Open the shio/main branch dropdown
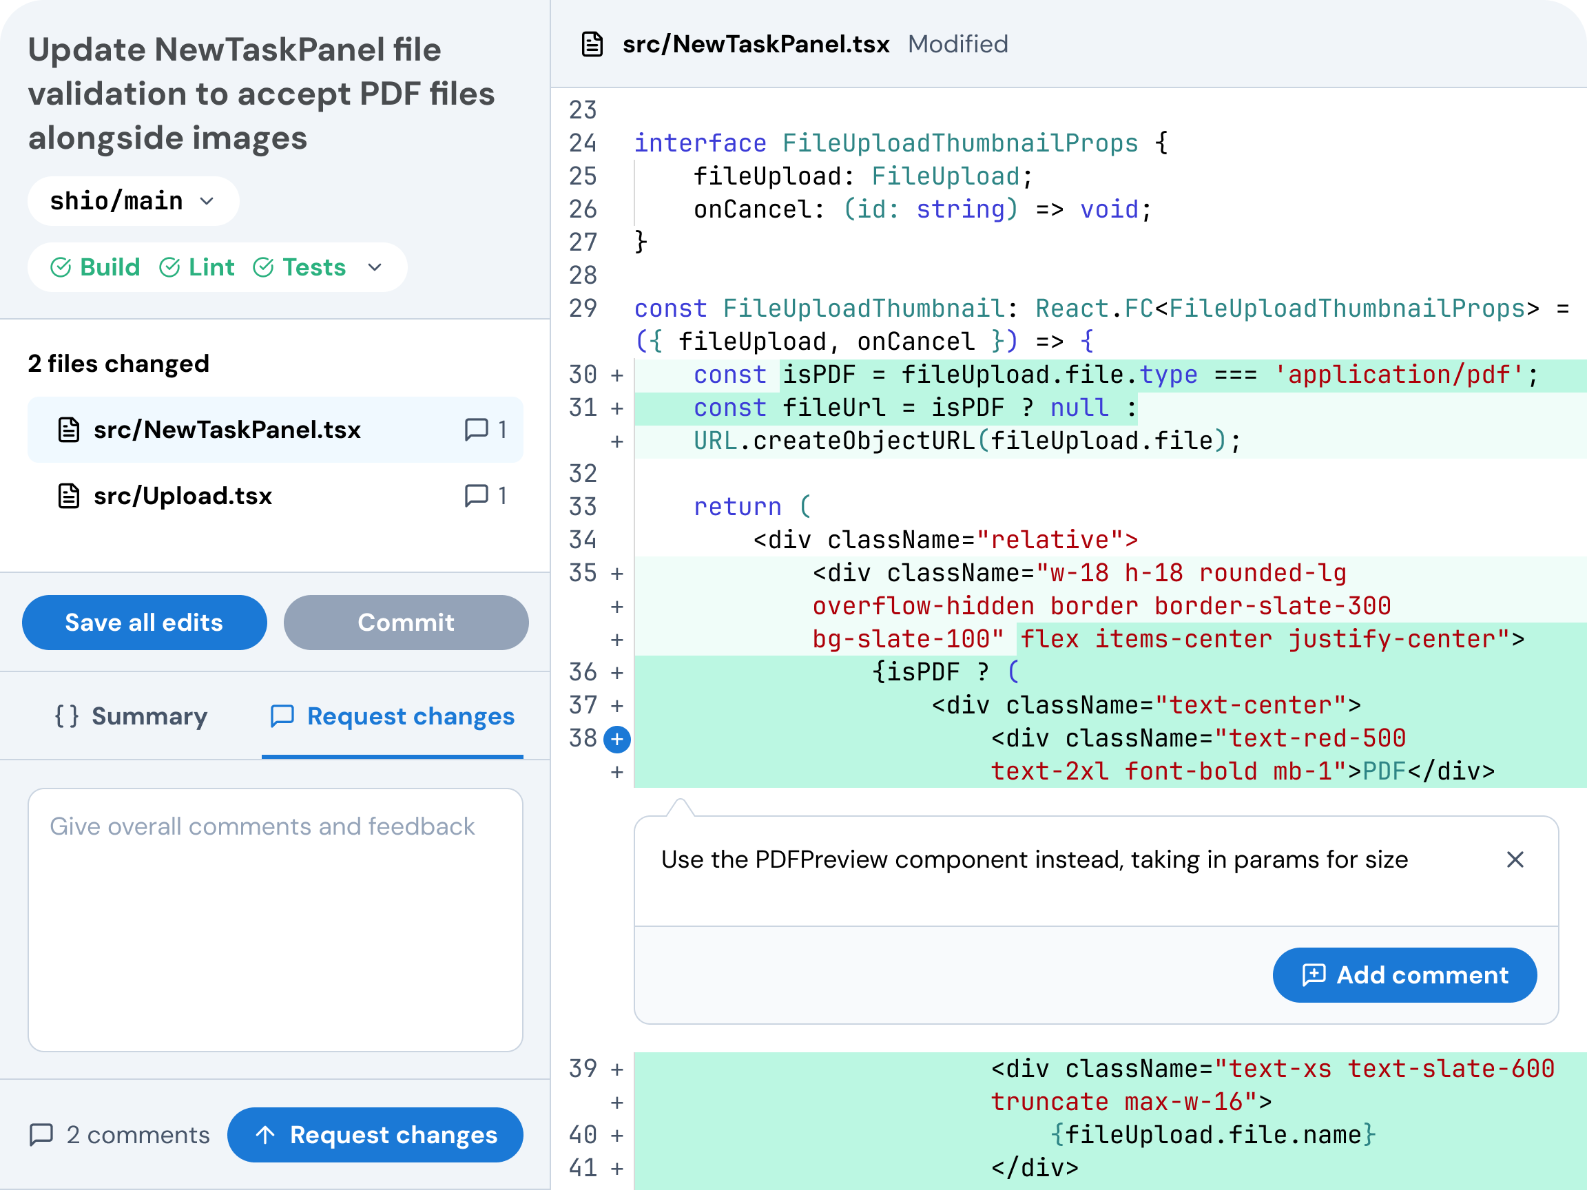This screenshot has width=1587, height=1190. coord(134,201)
